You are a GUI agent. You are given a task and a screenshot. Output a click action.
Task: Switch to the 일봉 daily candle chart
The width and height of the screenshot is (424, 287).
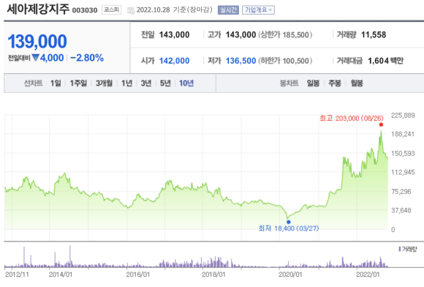pos(313,83)
